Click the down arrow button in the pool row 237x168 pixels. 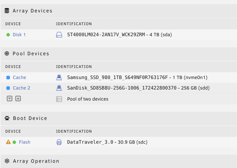coord(10,99)
